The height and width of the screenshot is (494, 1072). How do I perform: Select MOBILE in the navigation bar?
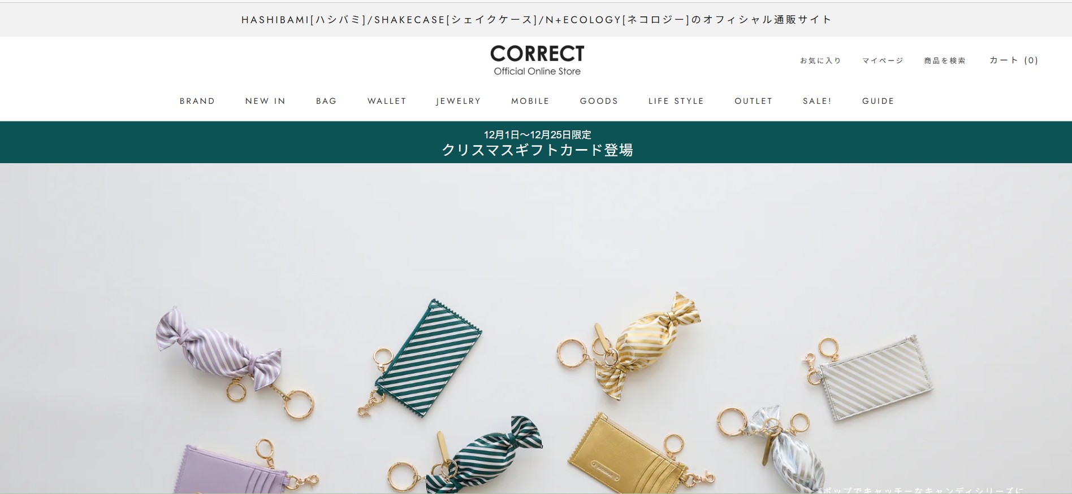tap(530, 101)
